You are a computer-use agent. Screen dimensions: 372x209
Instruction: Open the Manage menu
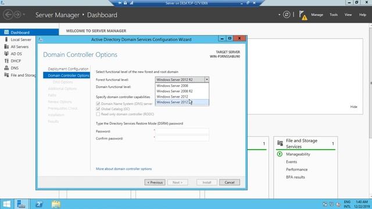pos(317,15)
